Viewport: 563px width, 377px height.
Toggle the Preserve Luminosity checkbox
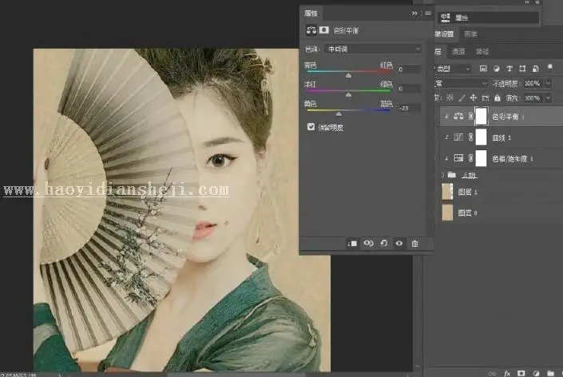coord(311,126)
